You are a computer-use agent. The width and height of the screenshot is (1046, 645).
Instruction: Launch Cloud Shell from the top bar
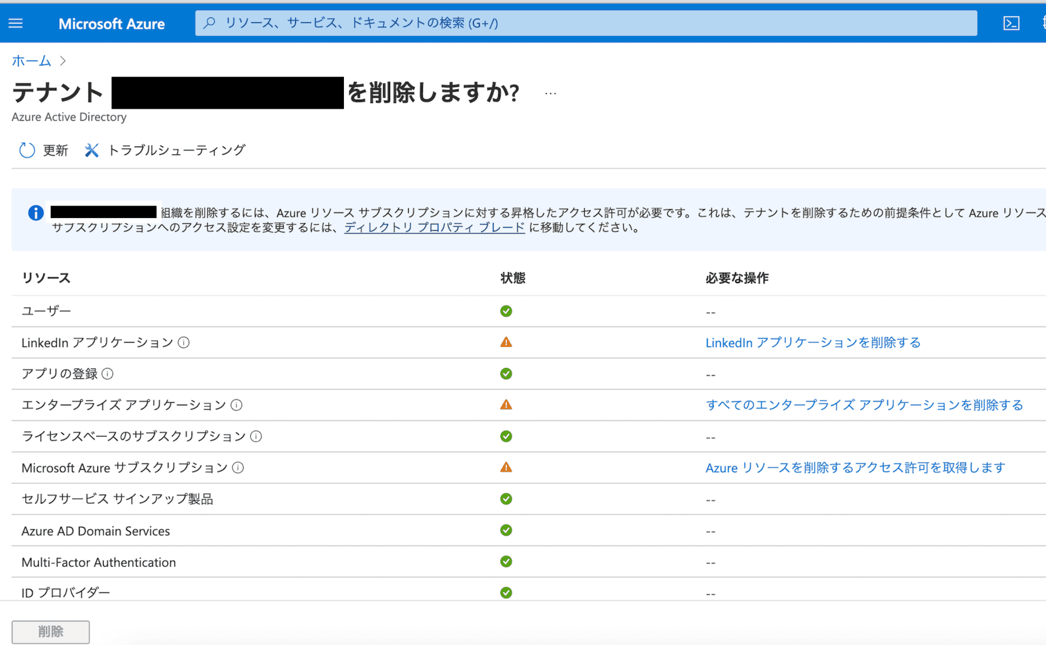(x=1011, y=23)
